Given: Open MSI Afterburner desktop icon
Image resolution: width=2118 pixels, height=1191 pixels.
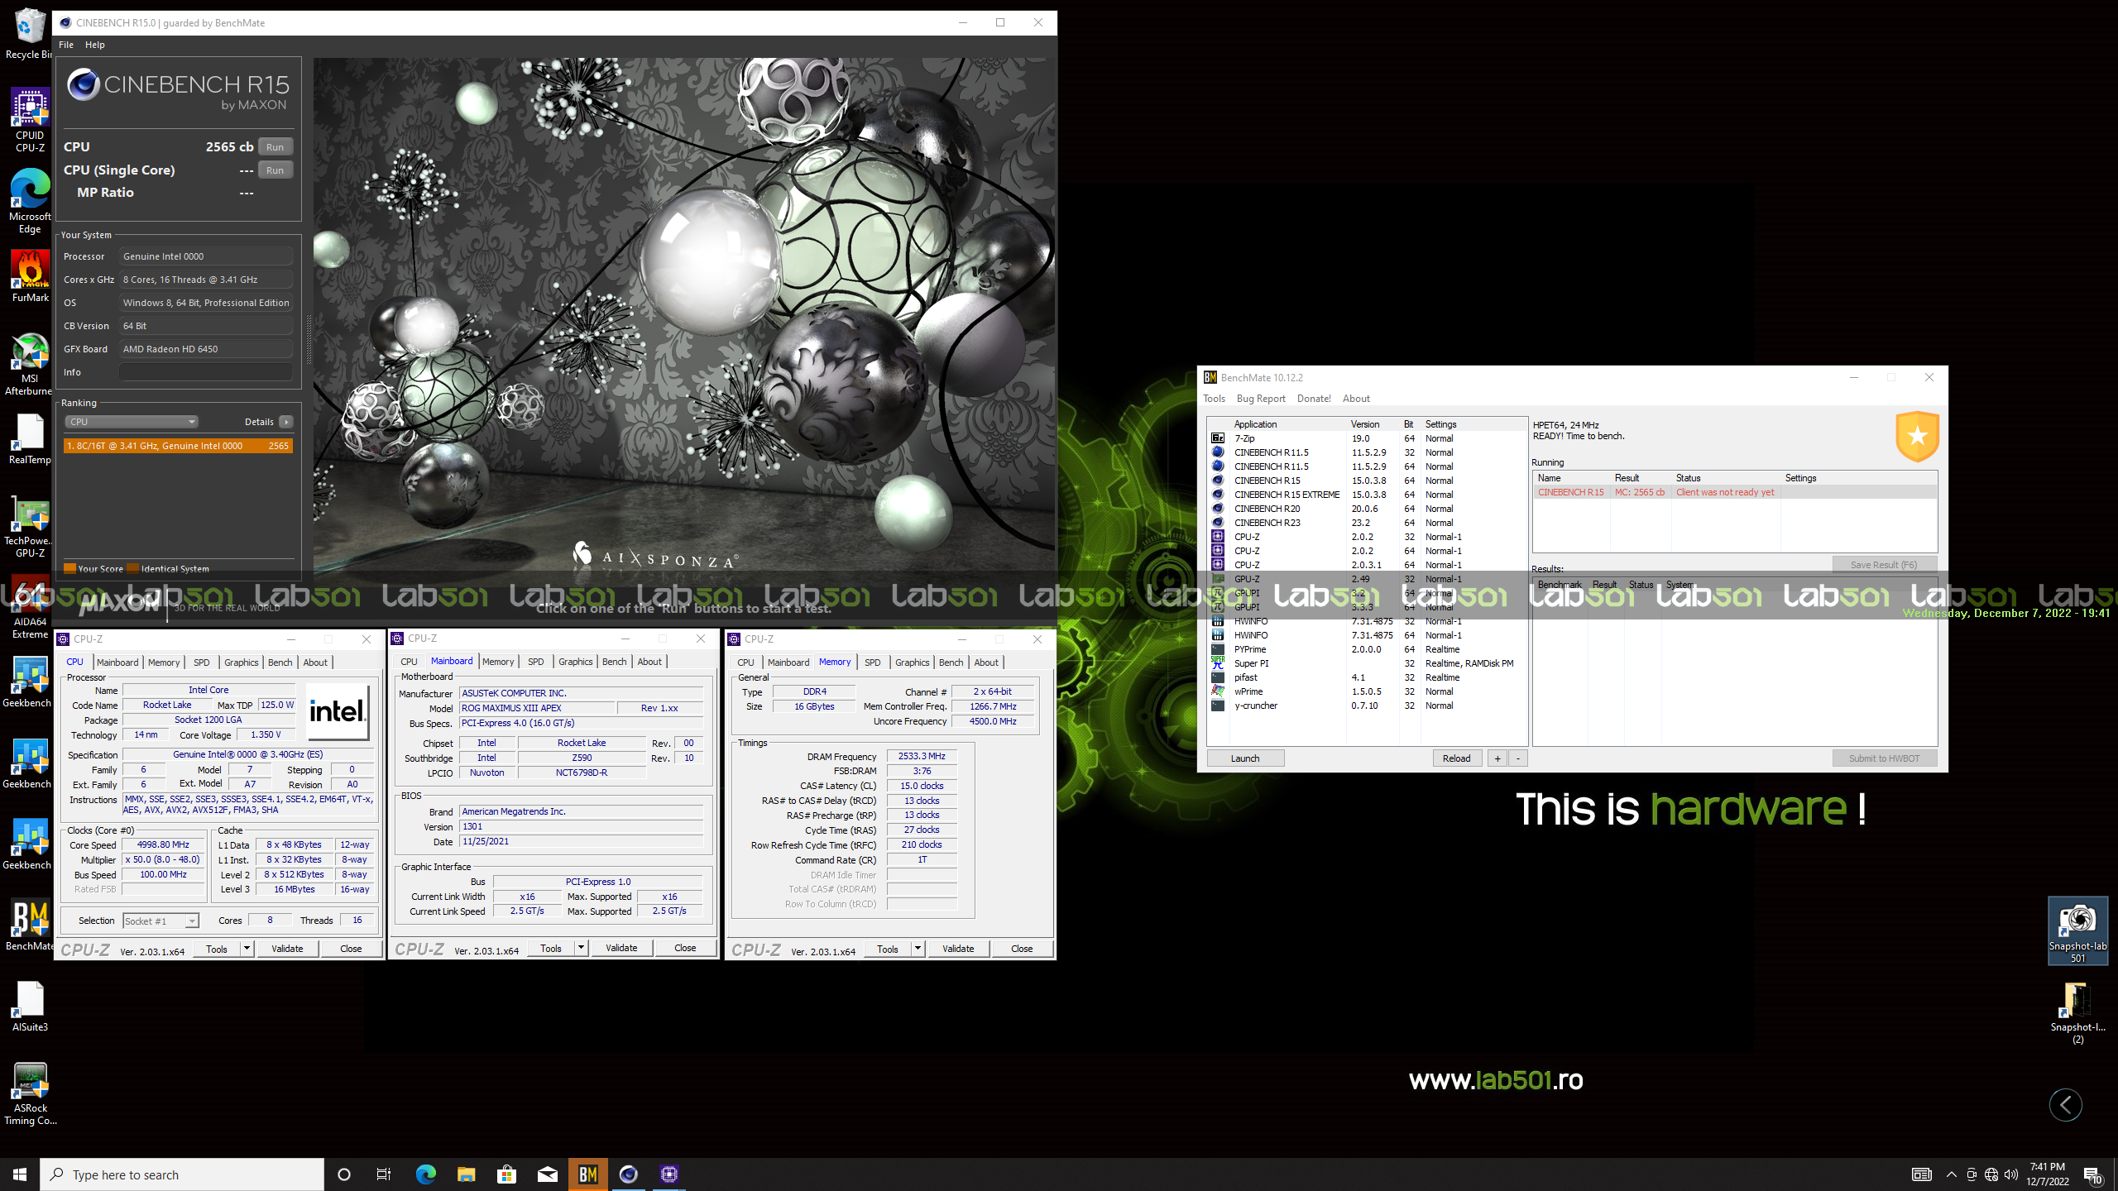Looking at the screenshot, I should [30, 364].
